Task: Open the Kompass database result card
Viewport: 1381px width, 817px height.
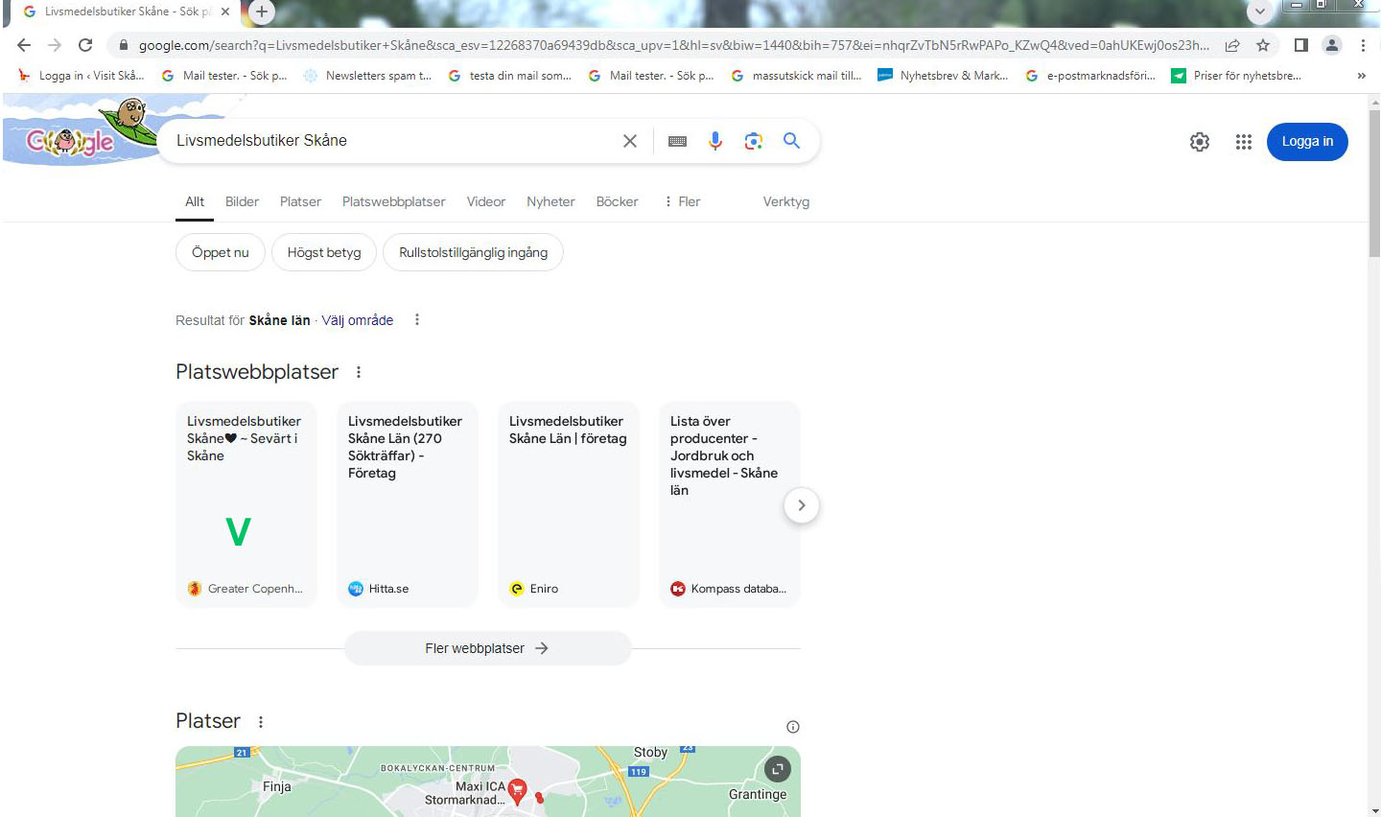Action: pyautogui.click(x=730, y=504)
